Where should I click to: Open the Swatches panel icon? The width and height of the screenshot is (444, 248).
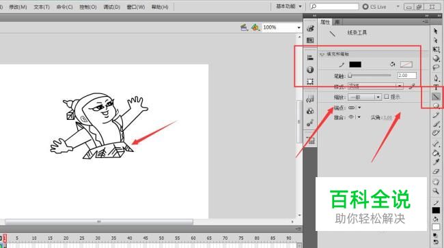tap(310, 40)
